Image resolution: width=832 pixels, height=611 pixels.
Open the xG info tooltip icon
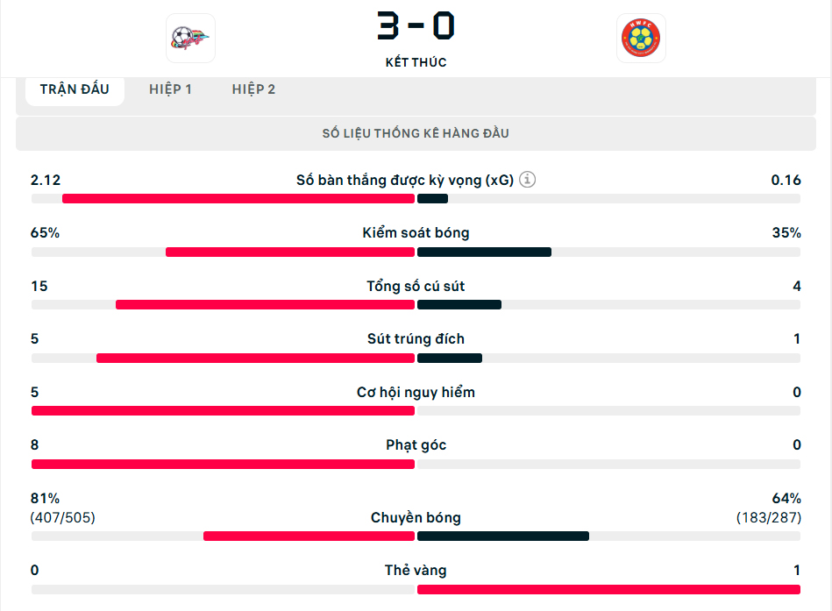(x=527, y=180)
